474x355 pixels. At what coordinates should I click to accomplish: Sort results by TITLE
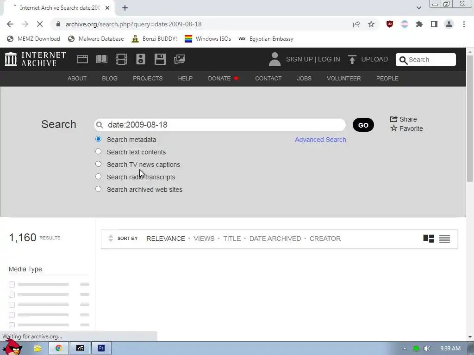[232, 239]
